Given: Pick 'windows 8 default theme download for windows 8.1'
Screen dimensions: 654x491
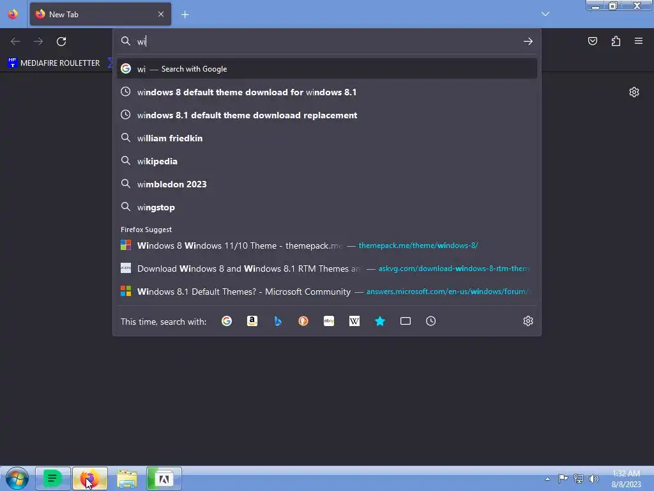Looking at the screenshot, I should click(327, 92).
